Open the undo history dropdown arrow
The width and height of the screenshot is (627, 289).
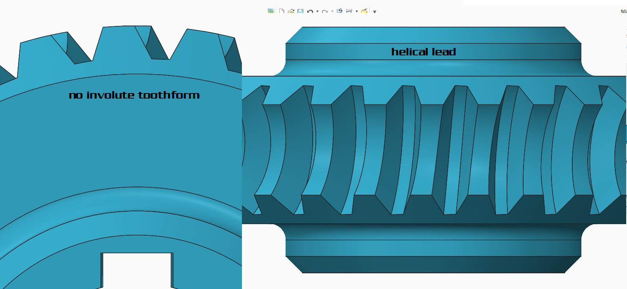[x=317, y=11]
